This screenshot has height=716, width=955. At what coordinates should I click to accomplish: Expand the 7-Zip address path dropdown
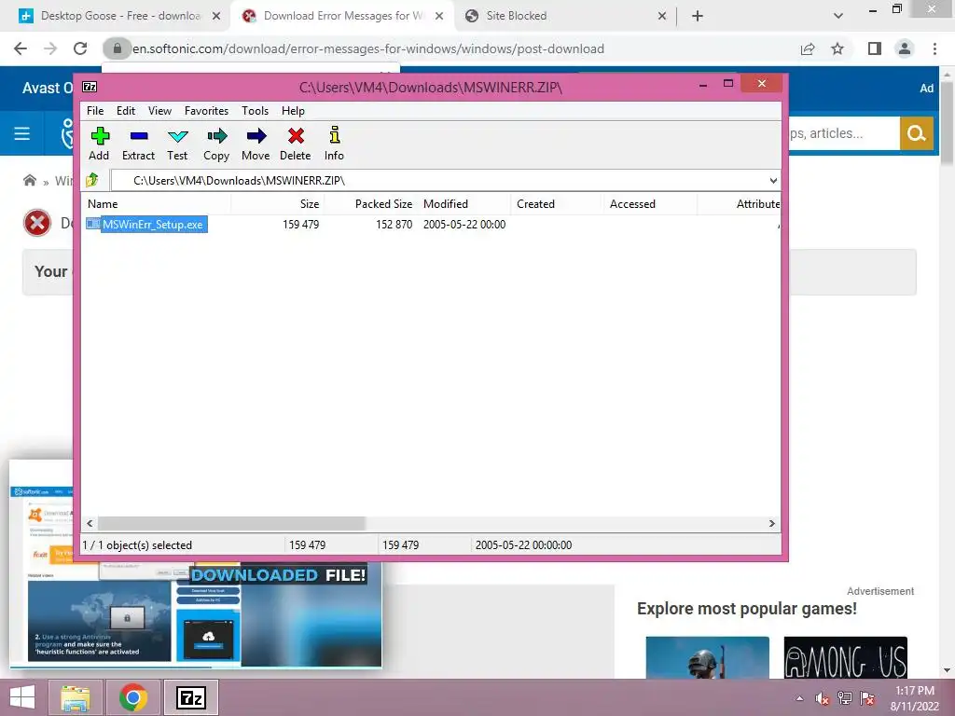tap(773, 181)
